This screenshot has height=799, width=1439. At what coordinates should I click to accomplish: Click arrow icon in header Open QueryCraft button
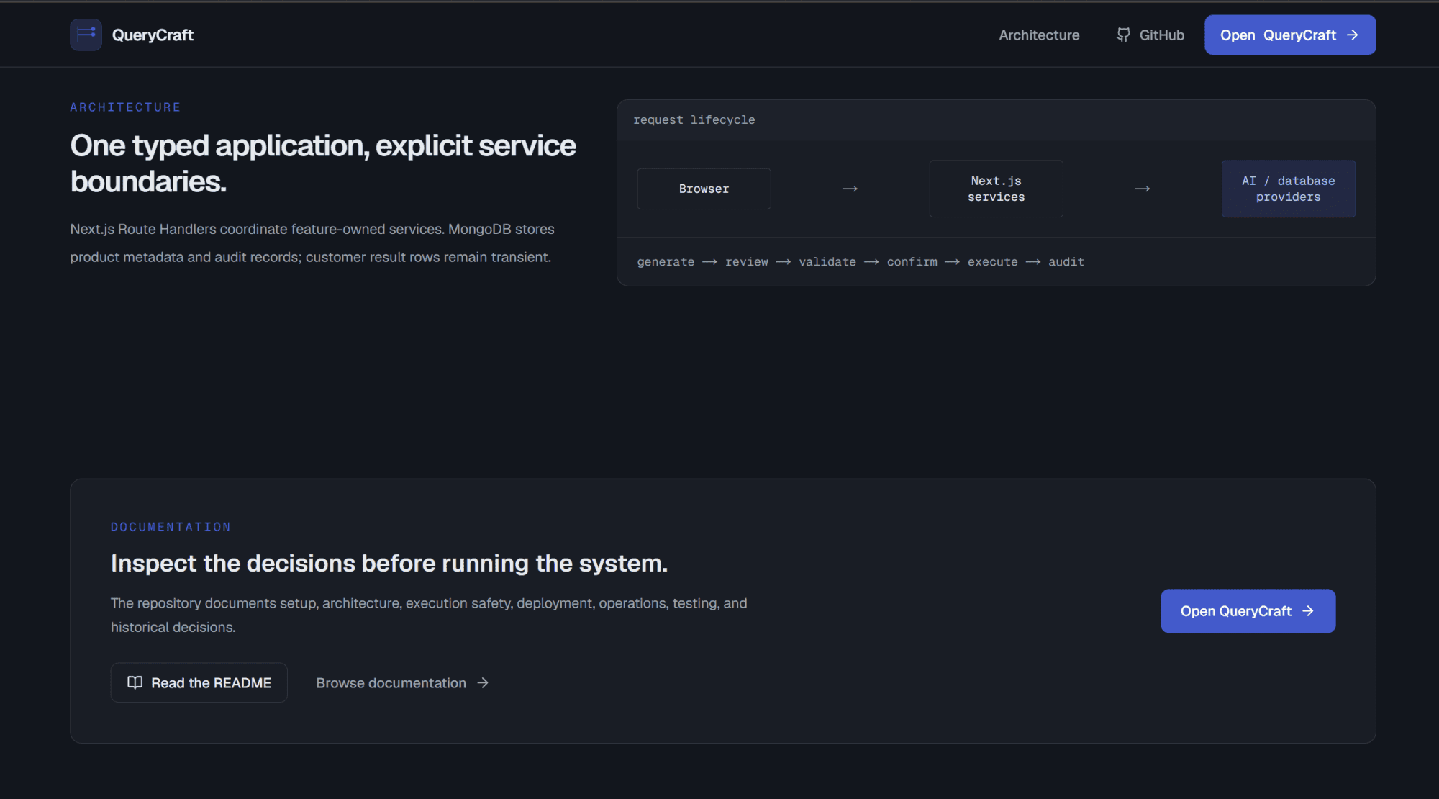[1353, 35]
